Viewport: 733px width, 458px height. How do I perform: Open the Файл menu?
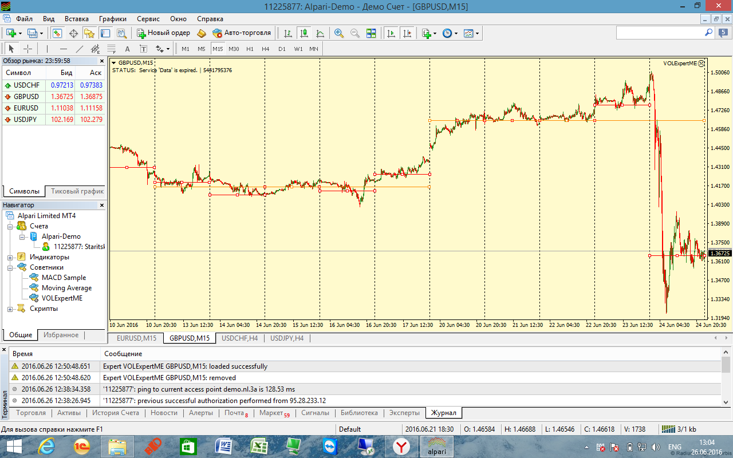(x=24, y=18)
